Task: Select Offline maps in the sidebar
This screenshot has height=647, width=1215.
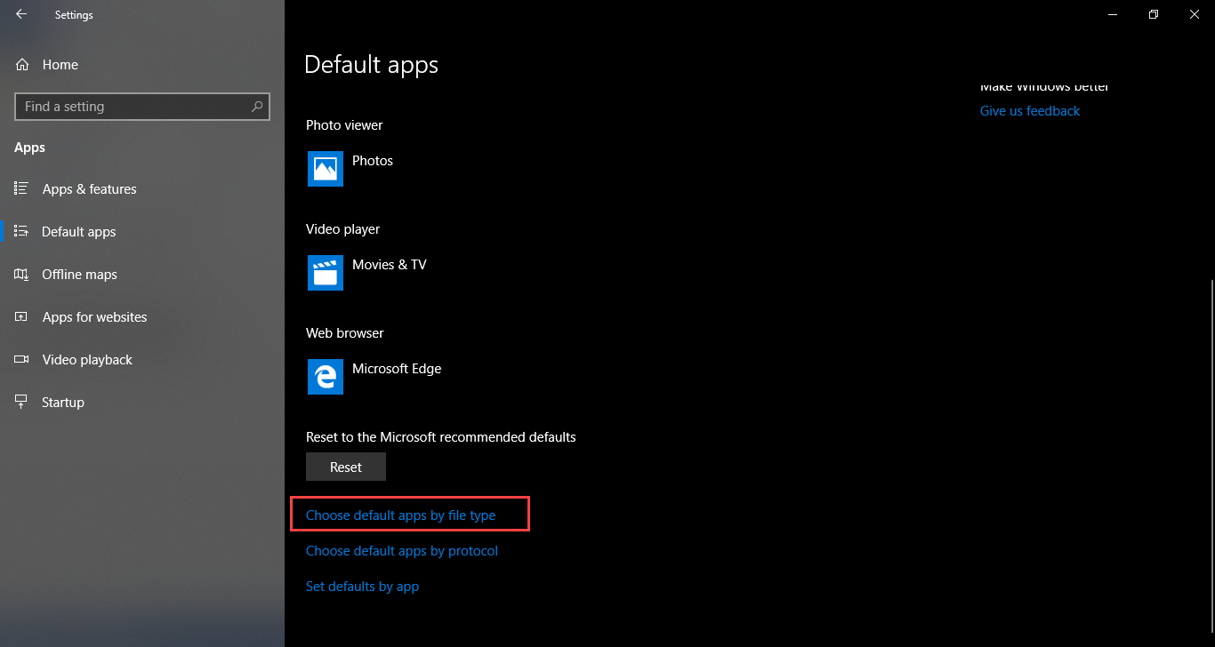Action: click(79, 274)
